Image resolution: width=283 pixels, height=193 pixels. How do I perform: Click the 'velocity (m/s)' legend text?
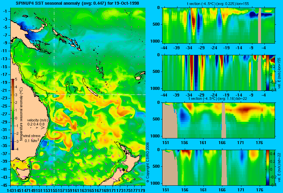tap(38, 120)
